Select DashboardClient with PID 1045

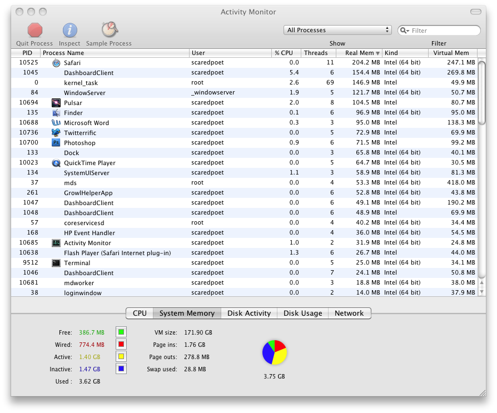244,73
